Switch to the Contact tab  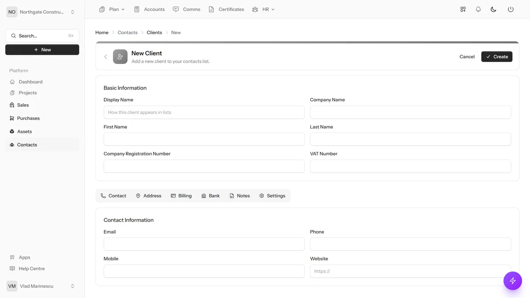(x=114, y=196)
